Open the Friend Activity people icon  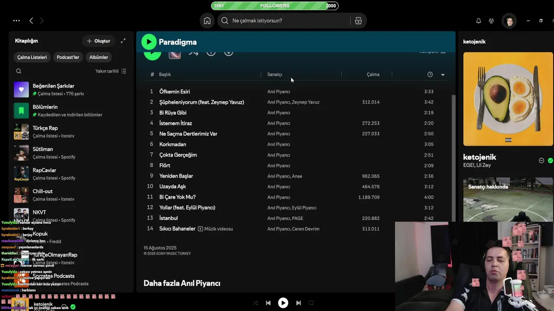tap(491, 21)
